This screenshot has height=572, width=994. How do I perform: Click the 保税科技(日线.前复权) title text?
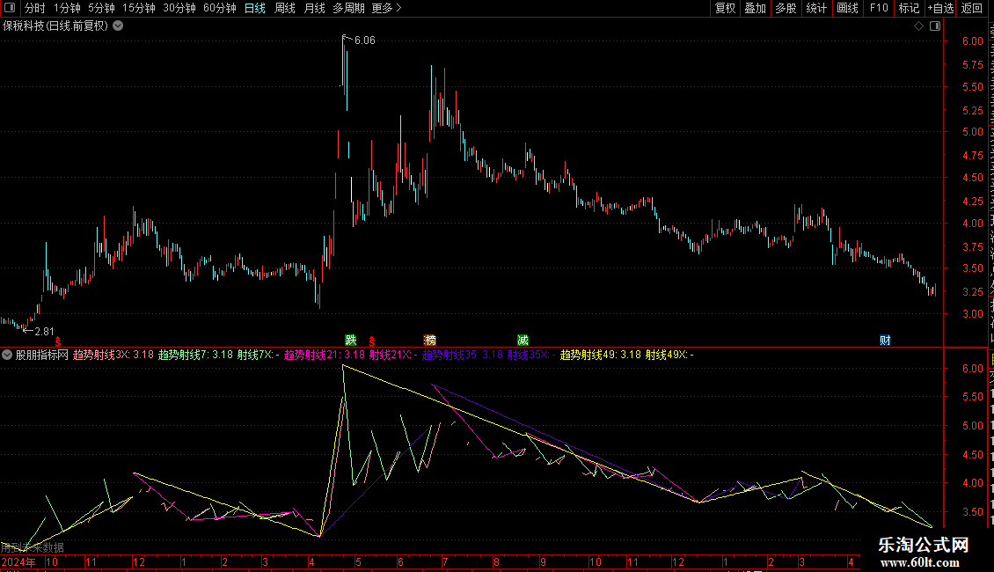coord(55,26)
